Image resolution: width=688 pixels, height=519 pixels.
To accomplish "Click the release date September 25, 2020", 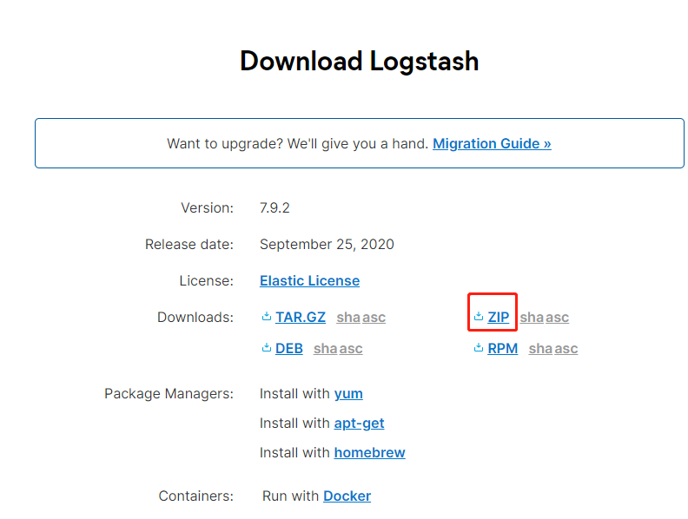I will tap(327, 244).
